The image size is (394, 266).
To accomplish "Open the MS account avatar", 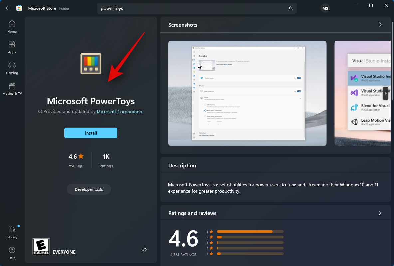I will tap(325, 8).
